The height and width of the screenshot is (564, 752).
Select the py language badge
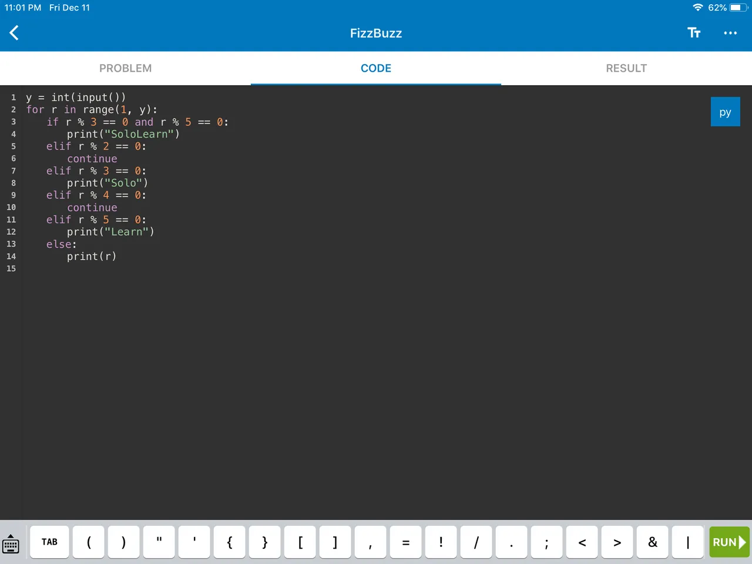tap(725, 112)
